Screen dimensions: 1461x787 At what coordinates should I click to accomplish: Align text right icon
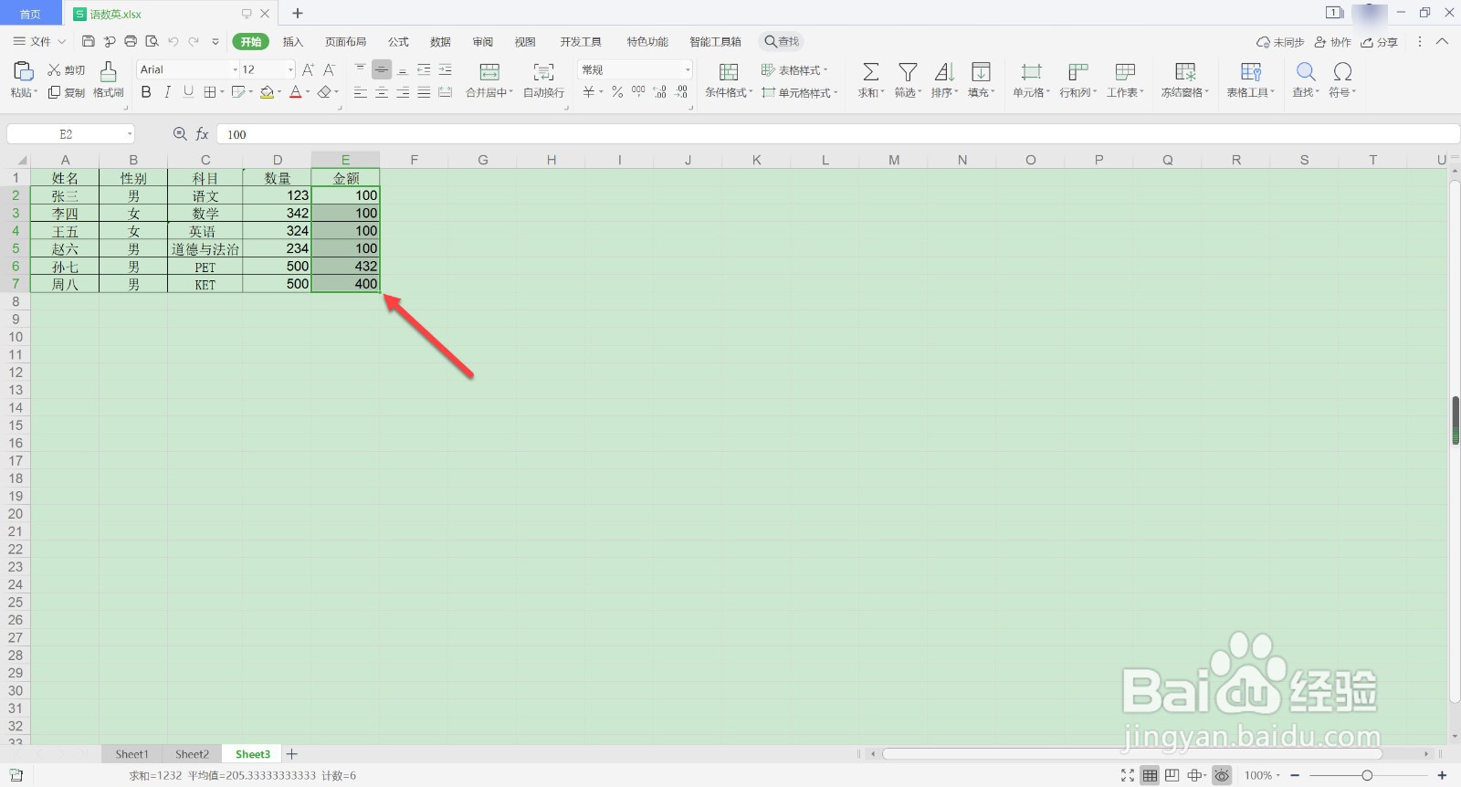pos(403,92)
